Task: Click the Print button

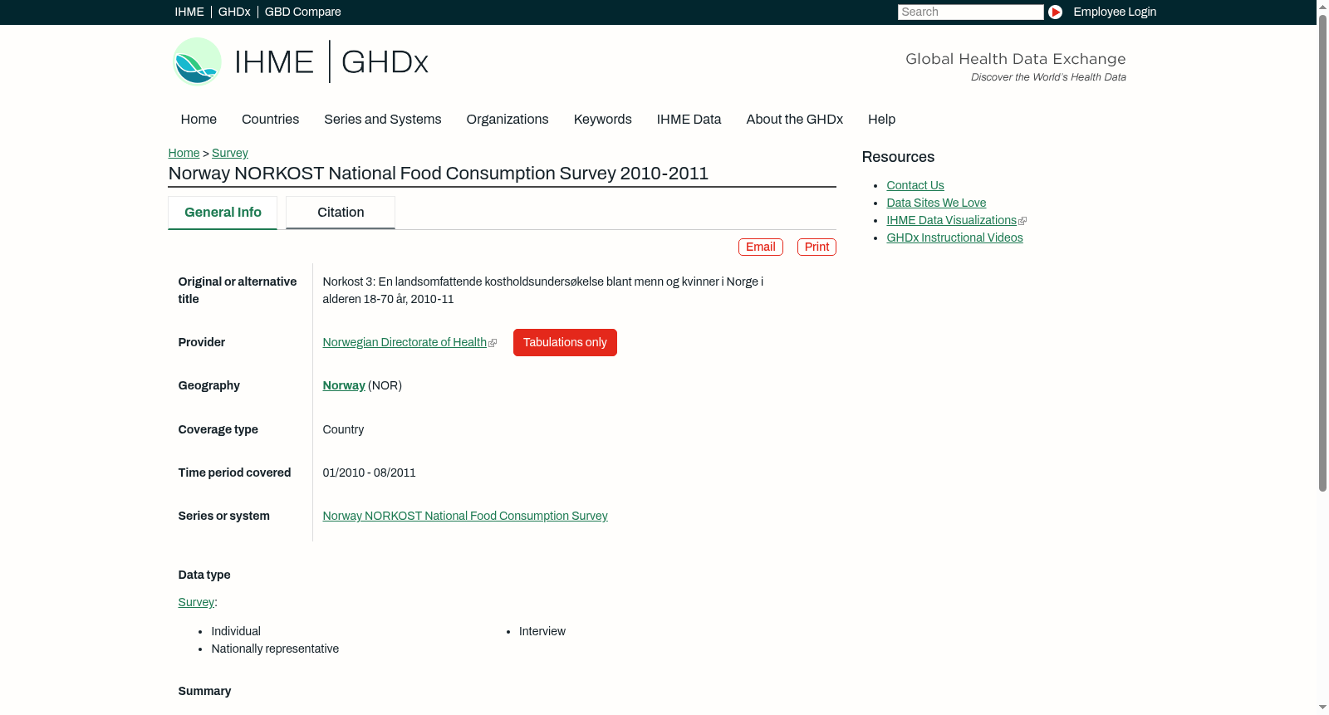Action: (817, 247)
